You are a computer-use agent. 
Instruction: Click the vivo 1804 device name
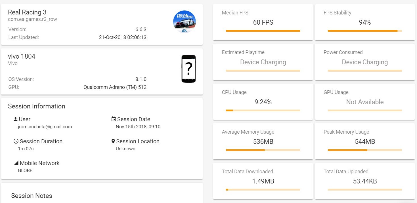[22, 56]
